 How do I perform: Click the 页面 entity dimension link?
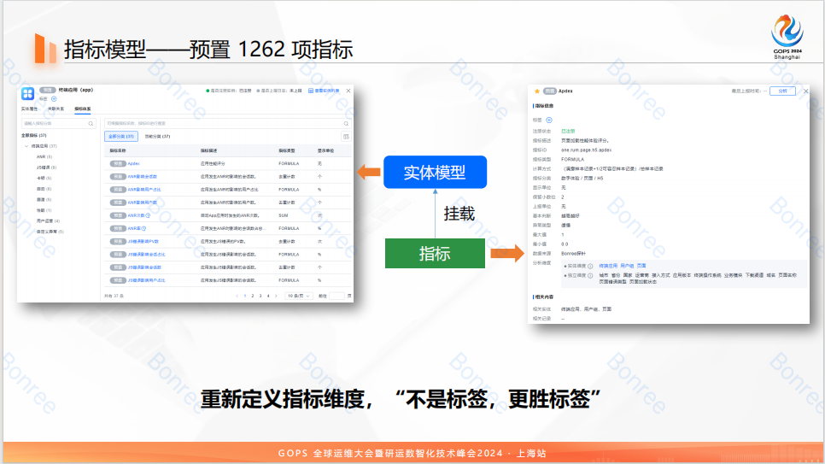point(641,266)
